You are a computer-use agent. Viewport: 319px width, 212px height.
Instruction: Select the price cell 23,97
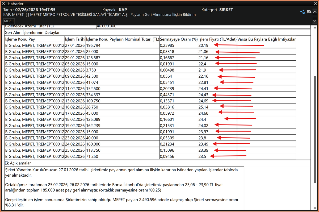[x=217, y=132]
